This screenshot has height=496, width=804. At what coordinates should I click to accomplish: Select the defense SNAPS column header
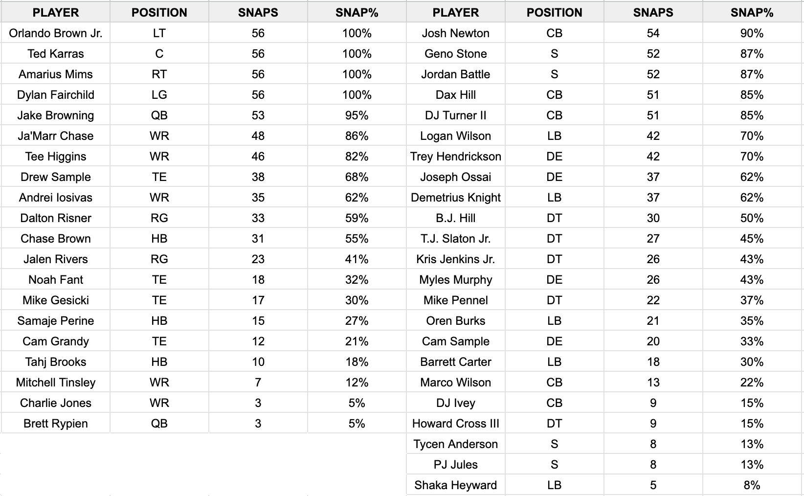click(x=653, y=13)
